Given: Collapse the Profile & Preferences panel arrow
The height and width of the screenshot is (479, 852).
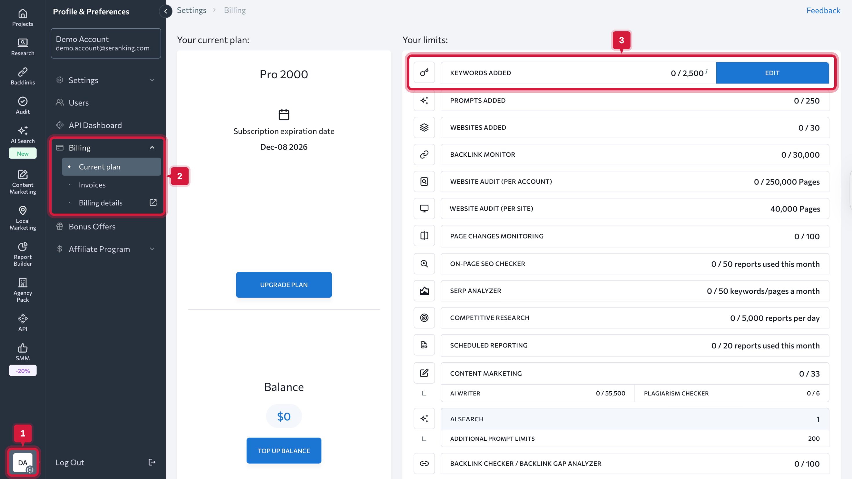Looking at the screenshot, I should (x=165, y=11).
